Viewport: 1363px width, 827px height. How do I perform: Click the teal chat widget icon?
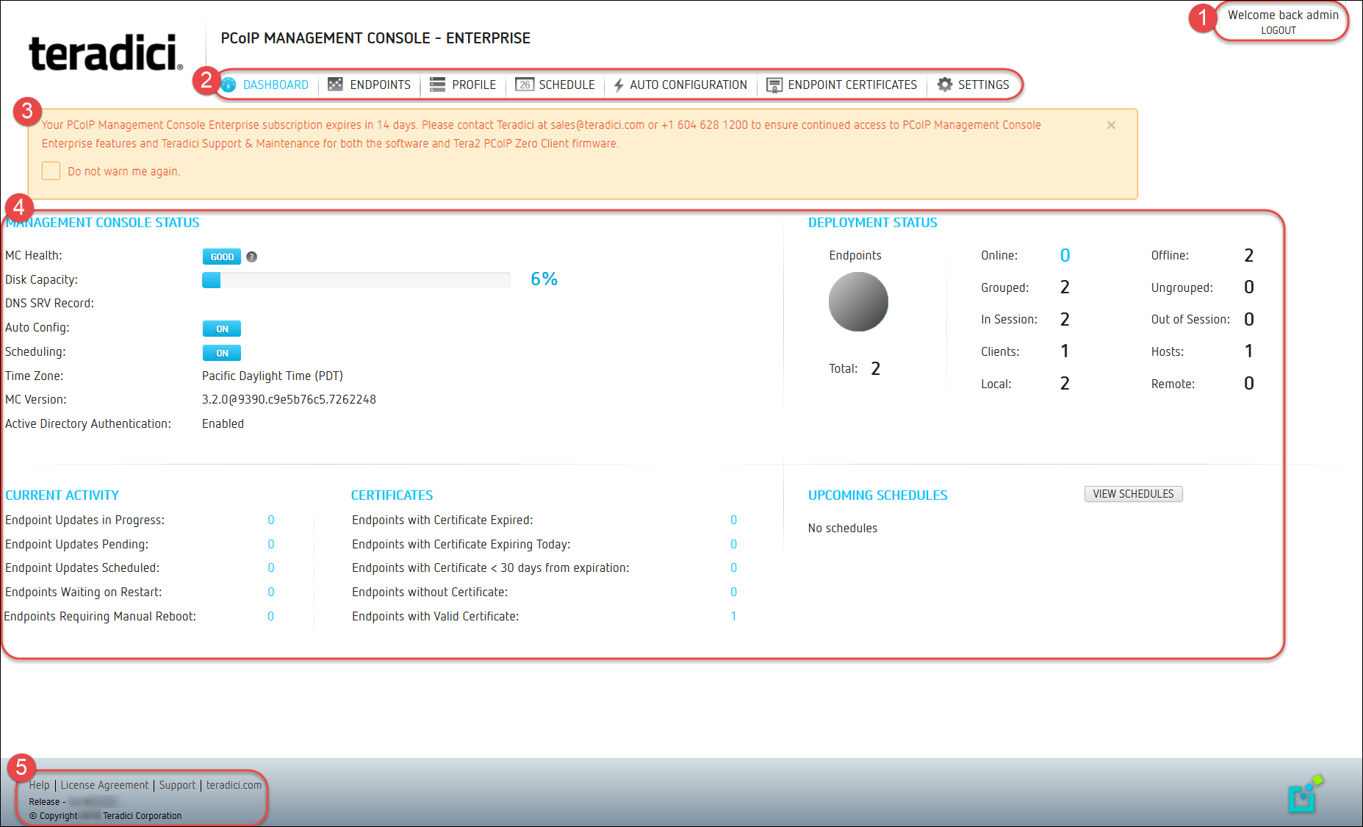click(x=1305, y=792)
